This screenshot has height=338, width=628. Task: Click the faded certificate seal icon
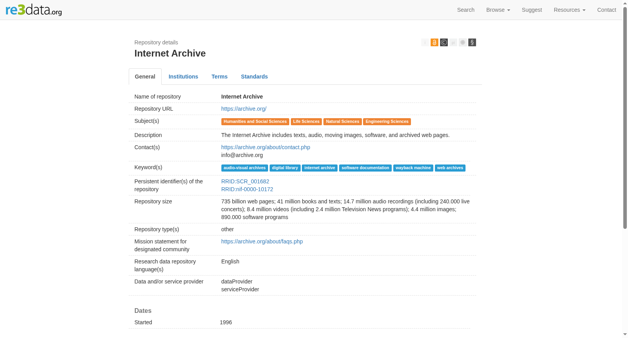(x=463, y=42)
